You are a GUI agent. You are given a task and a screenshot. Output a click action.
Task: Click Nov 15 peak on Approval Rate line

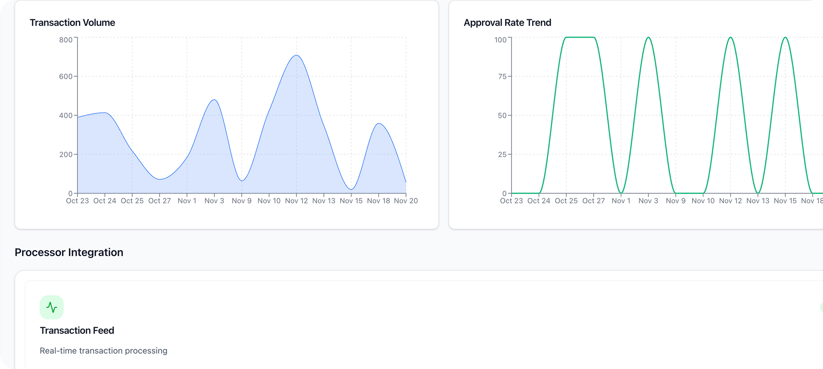[785, 37]
